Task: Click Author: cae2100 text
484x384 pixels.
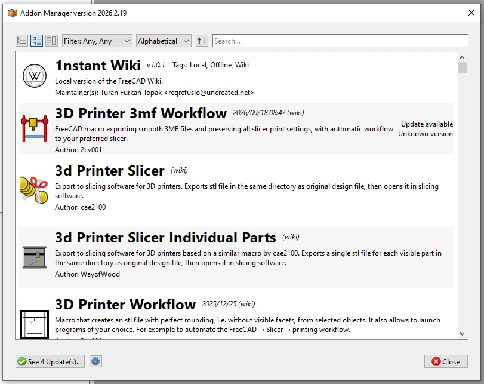Action: (x=80, y=207)
